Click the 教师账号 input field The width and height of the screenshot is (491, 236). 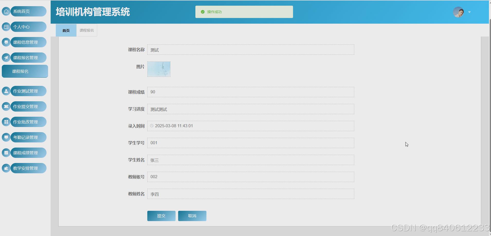point(251,177)
